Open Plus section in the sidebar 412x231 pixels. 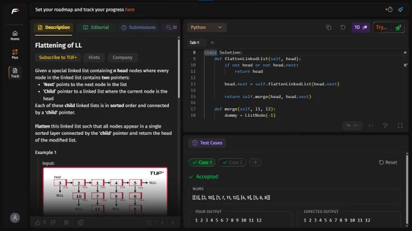[15, 54]
